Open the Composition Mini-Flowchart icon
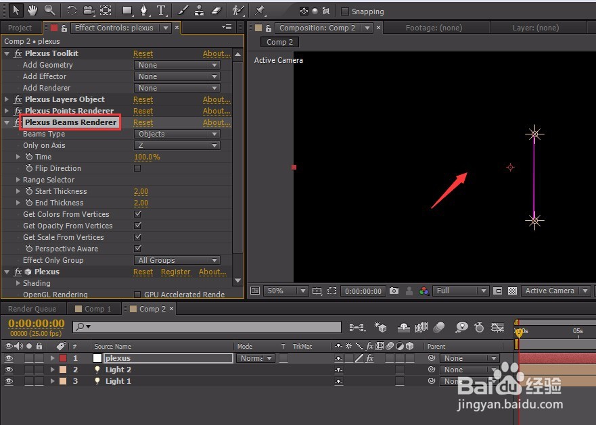 (x=357, y=327)
